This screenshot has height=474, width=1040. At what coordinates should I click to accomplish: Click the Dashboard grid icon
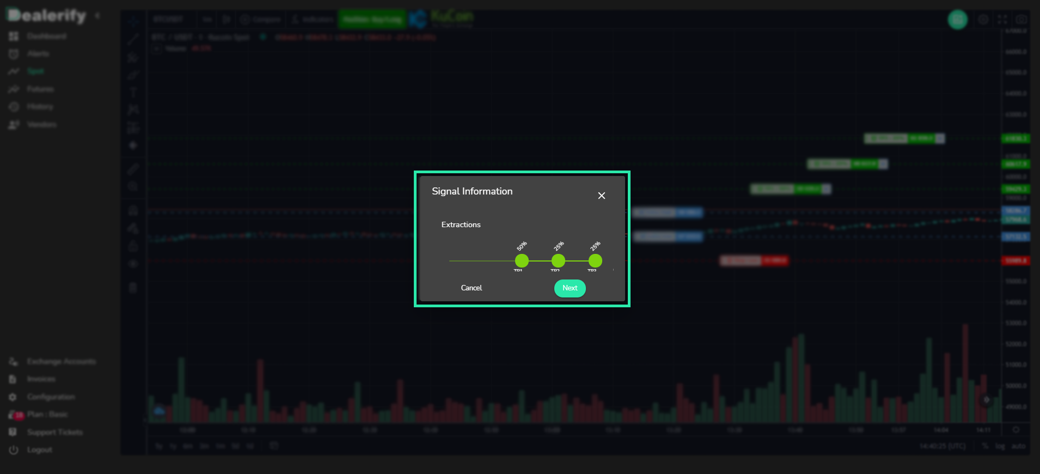coord(14,36)
